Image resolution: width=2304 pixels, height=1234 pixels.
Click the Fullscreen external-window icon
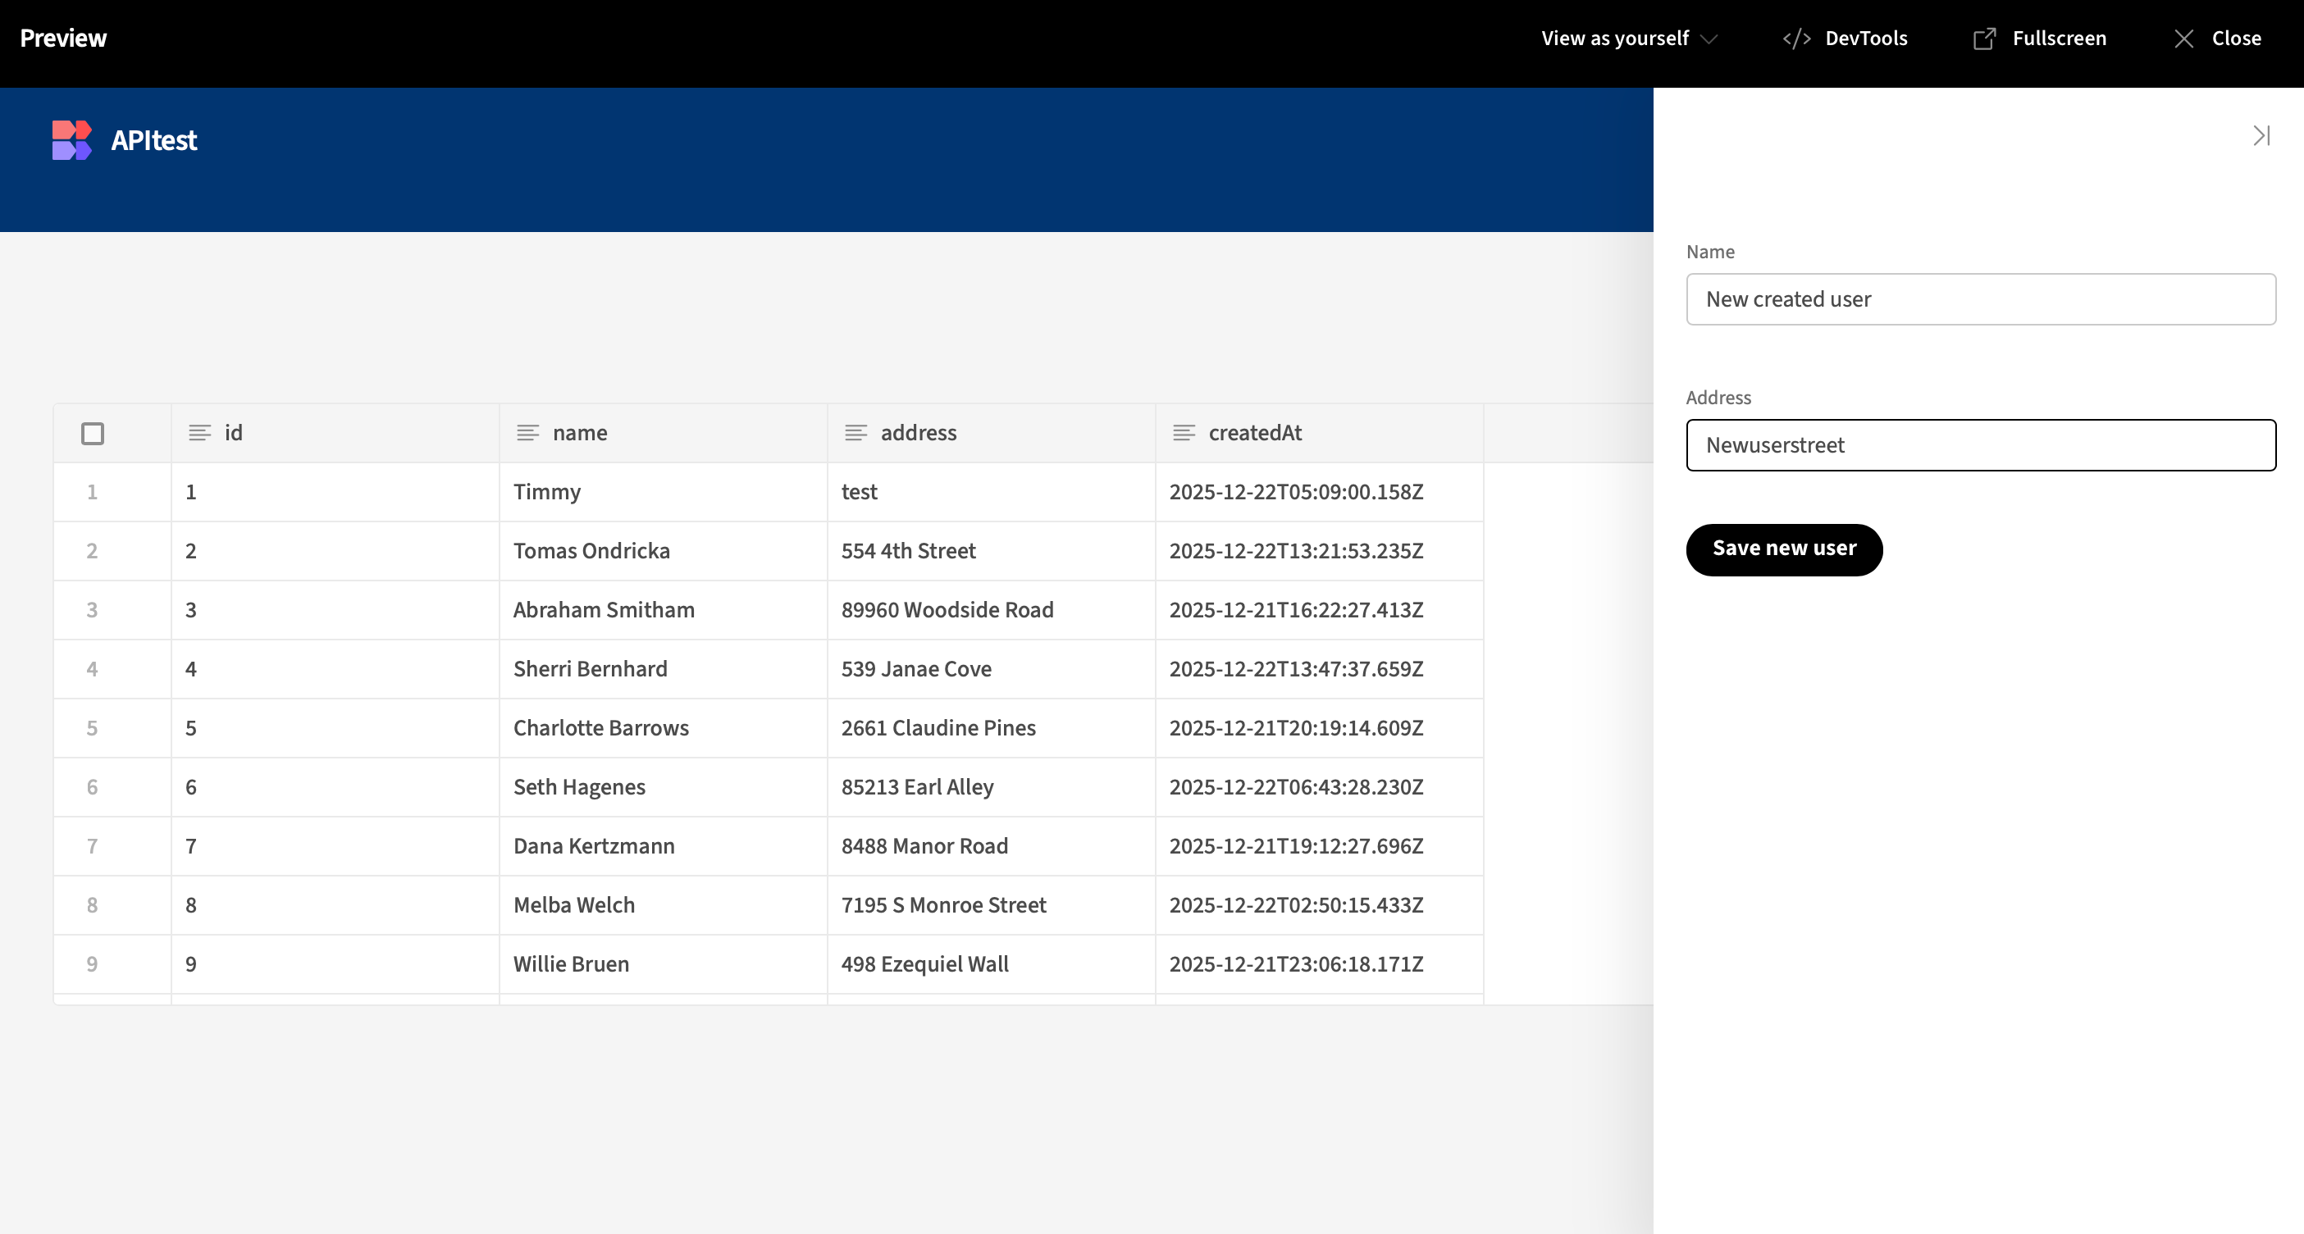[1984, 39]
